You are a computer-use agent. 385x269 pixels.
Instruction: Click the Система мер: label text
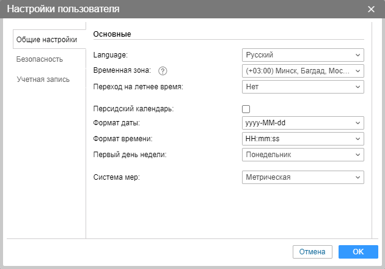[117, 177]
